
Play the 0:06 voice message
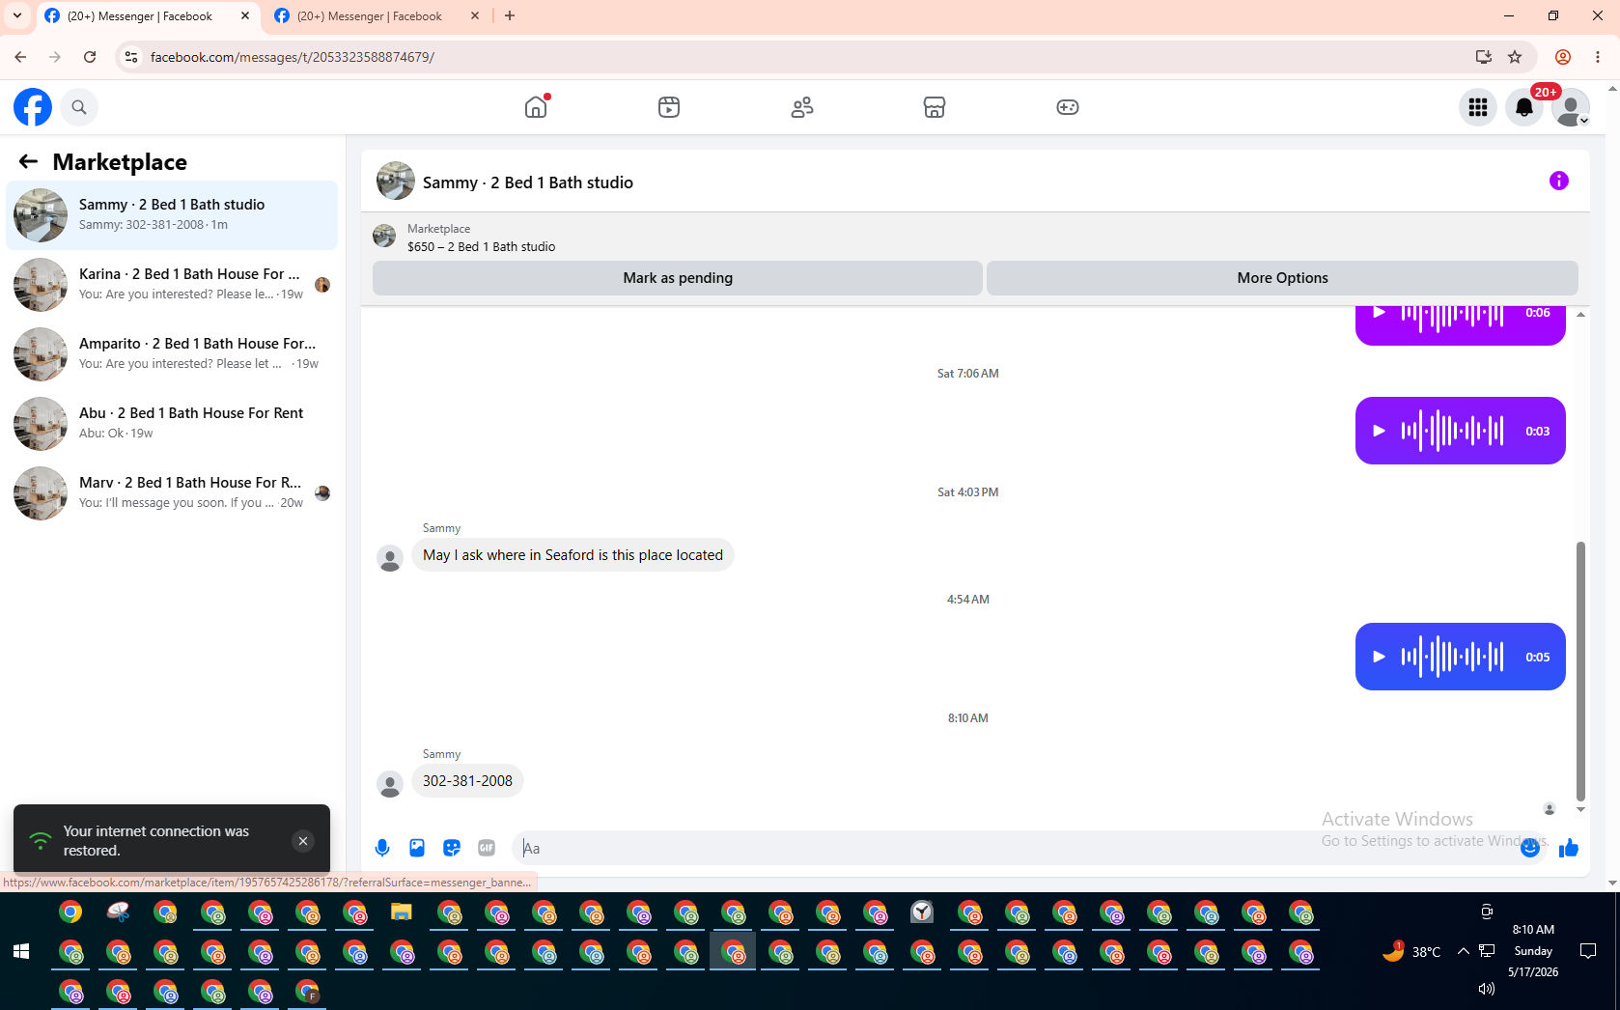pyautogui.click(x=1380, y=313)
